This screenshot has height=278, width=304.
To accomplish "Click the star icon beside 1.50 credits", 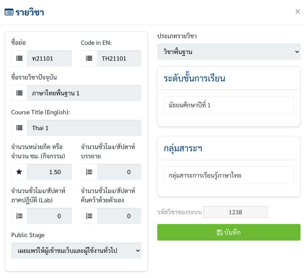I will click(19, 172).
